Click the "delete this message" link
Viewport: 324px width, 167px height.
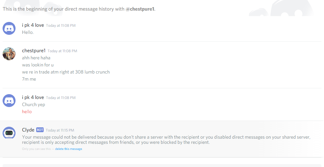coord(69,149)
